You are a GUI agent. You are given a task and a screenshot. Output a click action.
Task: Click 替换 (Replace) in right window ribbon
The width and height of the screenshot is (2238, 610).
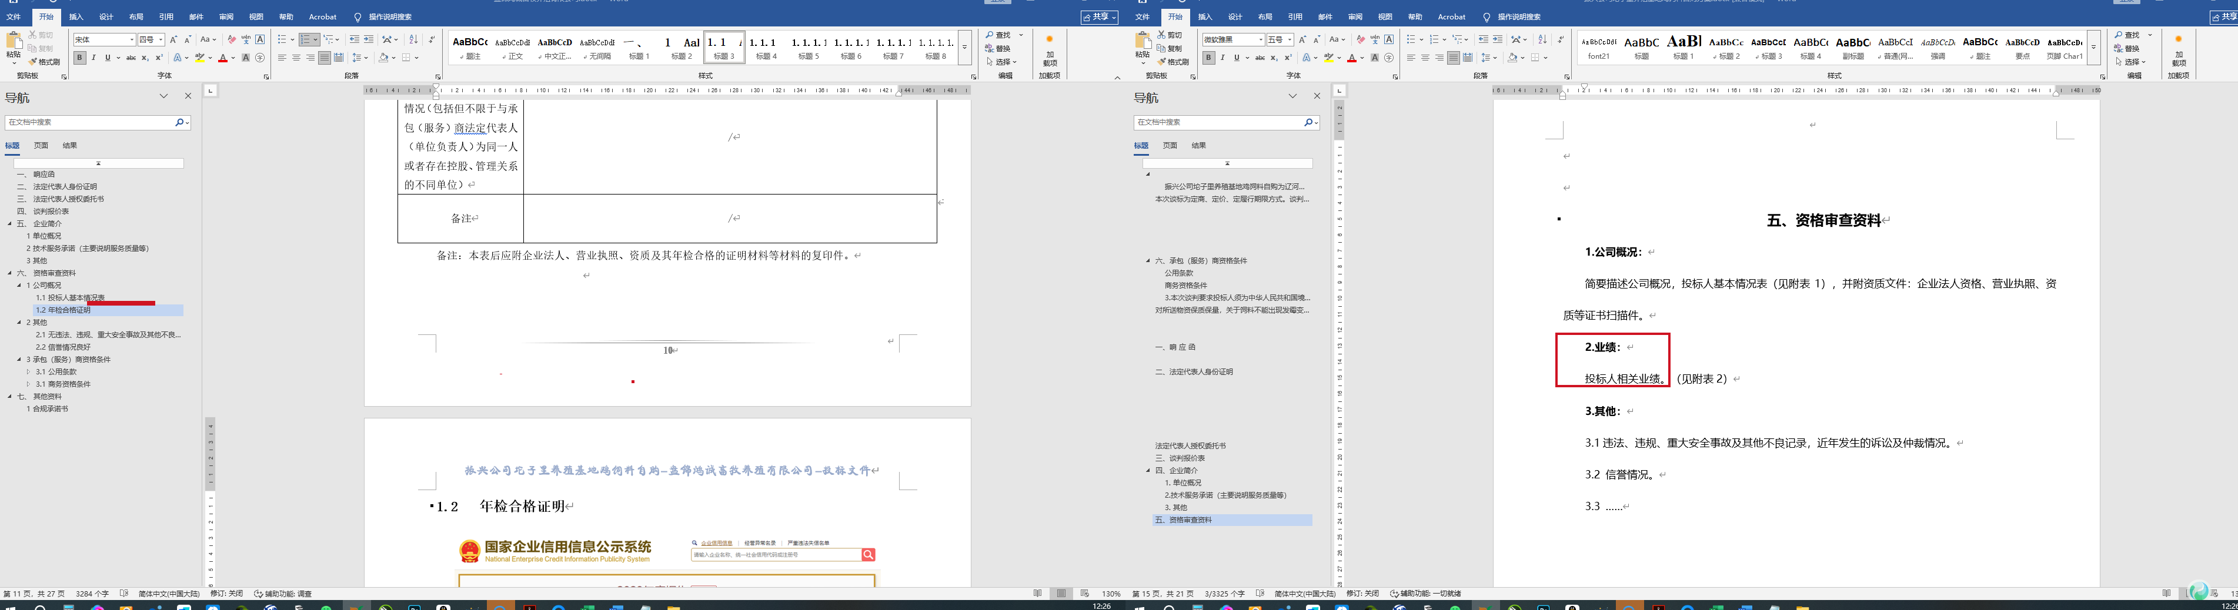[2130, 49]
